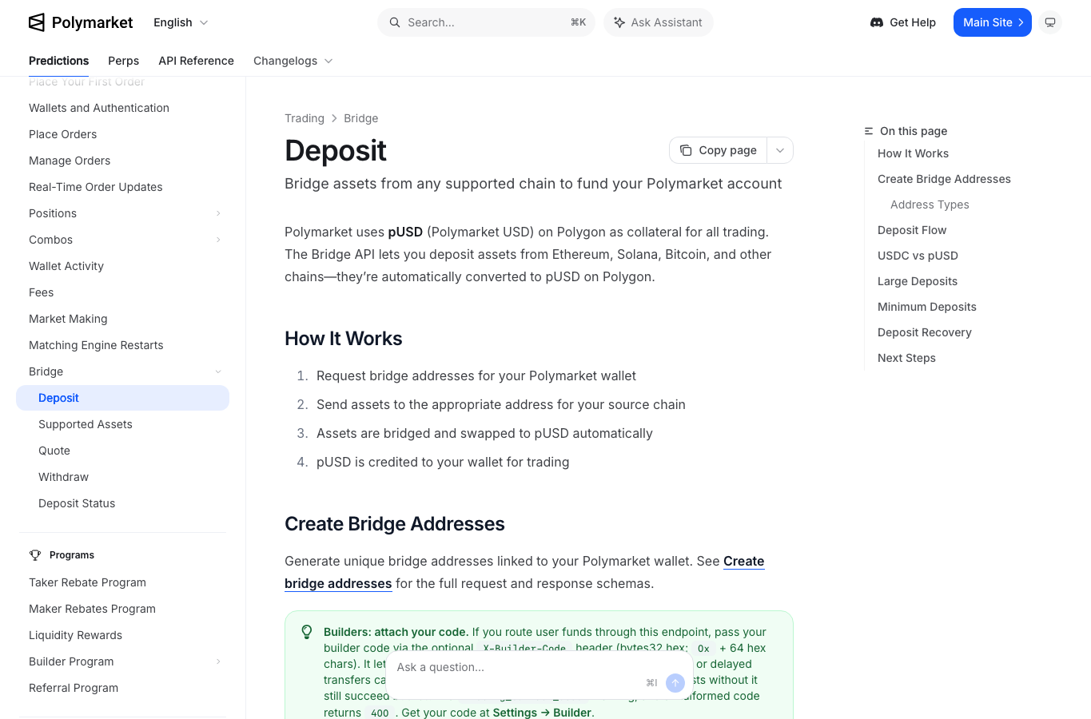Click the Settings → Builder link

point(542,713)
